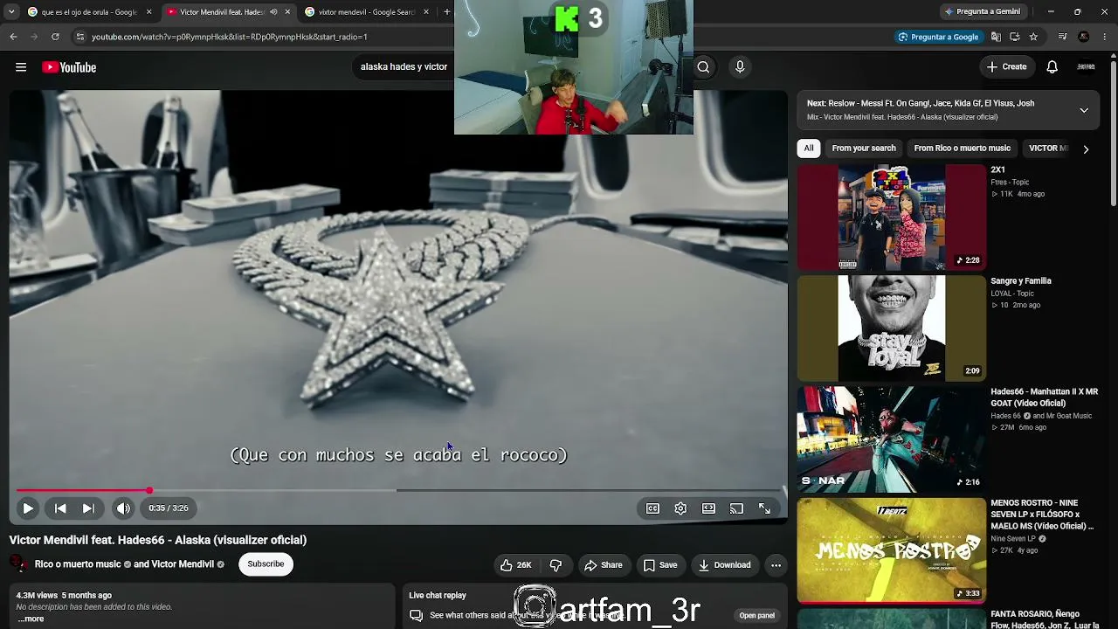Skip to the next video
This screenshot has width=1118, height=629.
[88, 508]
